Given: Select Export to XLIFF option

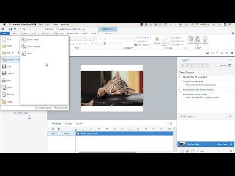Looking at the screenshot, I should (x=30, y=40).
